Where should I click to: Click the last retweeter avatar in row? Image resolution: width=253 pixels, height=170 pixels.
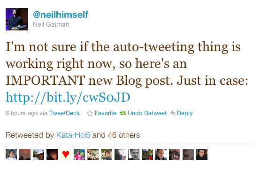click(x=202, y=155)
